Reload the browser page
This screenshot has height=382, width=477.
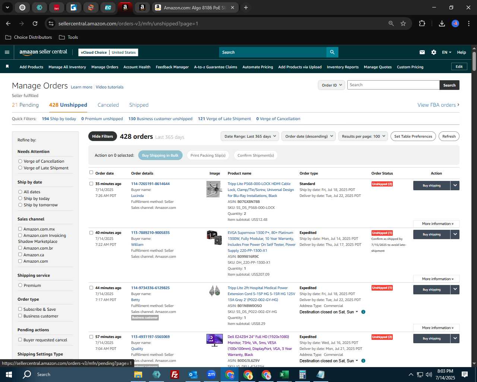[x=35, y=24]
